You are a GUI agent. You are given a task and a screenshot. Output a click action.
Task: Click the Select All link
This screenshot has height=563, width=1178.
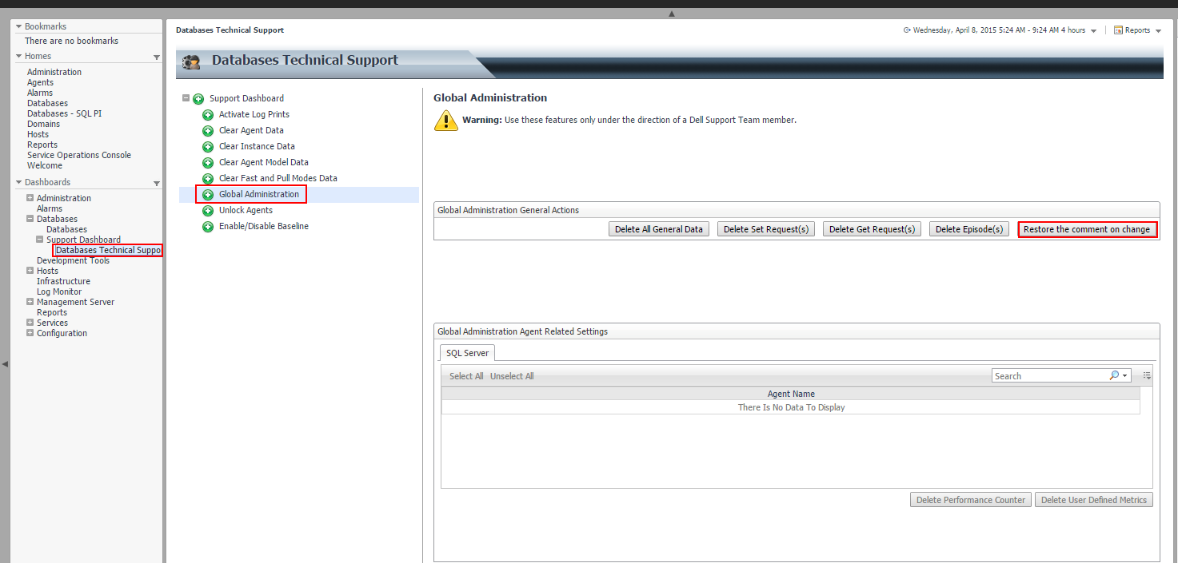point(466,376)
